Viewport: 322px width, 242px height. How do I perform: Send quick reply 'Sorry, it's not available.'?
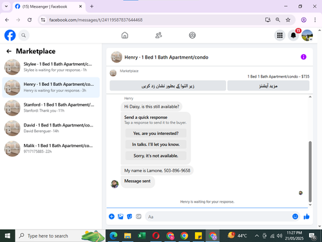156,156
